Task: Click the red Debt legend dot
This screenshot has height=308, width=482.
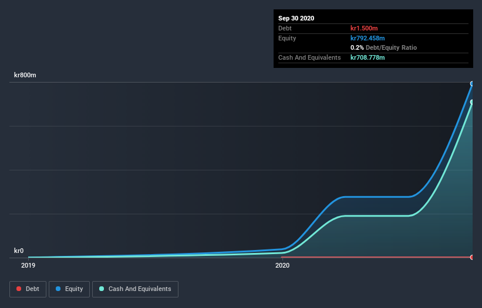Action: click(x=19, y=289)
